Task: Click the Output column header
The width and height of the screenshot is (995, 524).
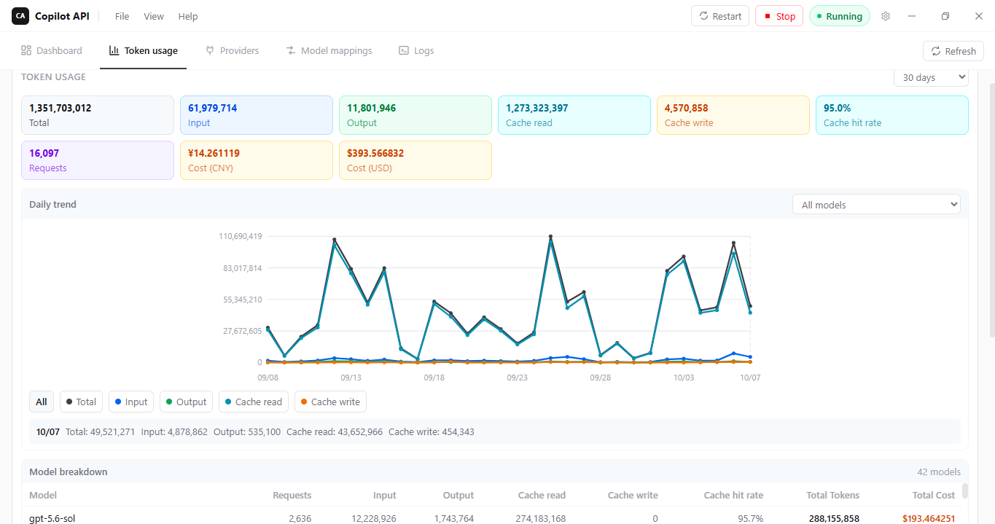Action: tap(459, 495)
